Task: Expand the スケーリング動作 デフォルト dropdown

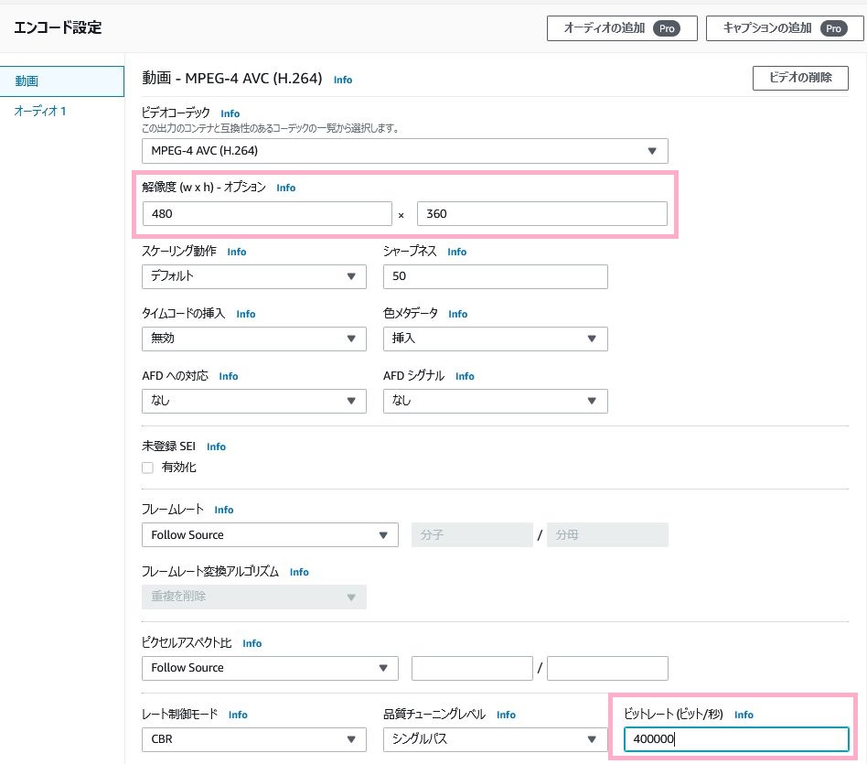Action: pos(254,276)
